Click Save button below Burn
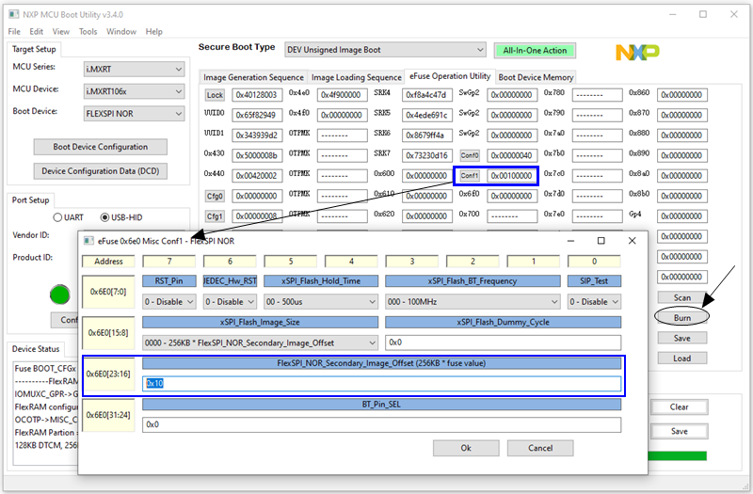 pyautogui.click(x=681, y=338)
